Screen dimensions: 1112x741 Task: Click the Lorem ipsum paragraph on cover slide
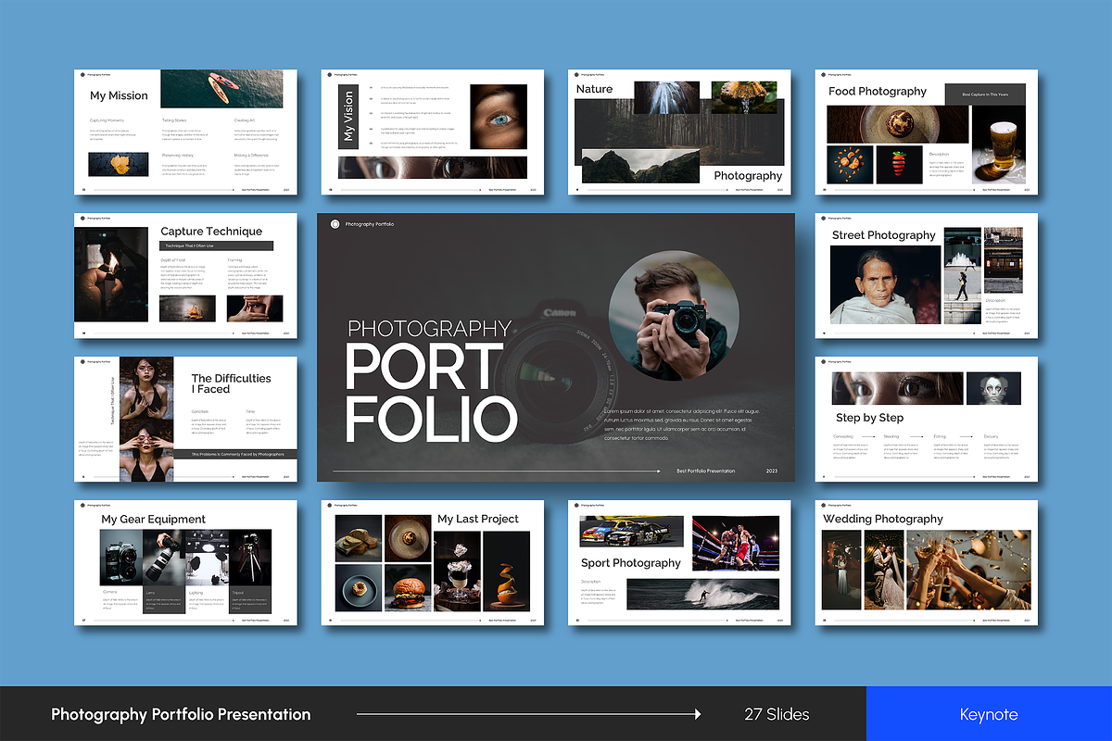682,424
